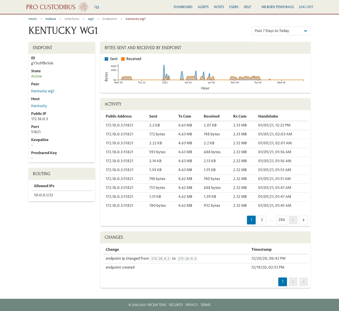This screenshot has width=339, height=311.
Task: Log out of the application
Action: [x=306, y=7]
